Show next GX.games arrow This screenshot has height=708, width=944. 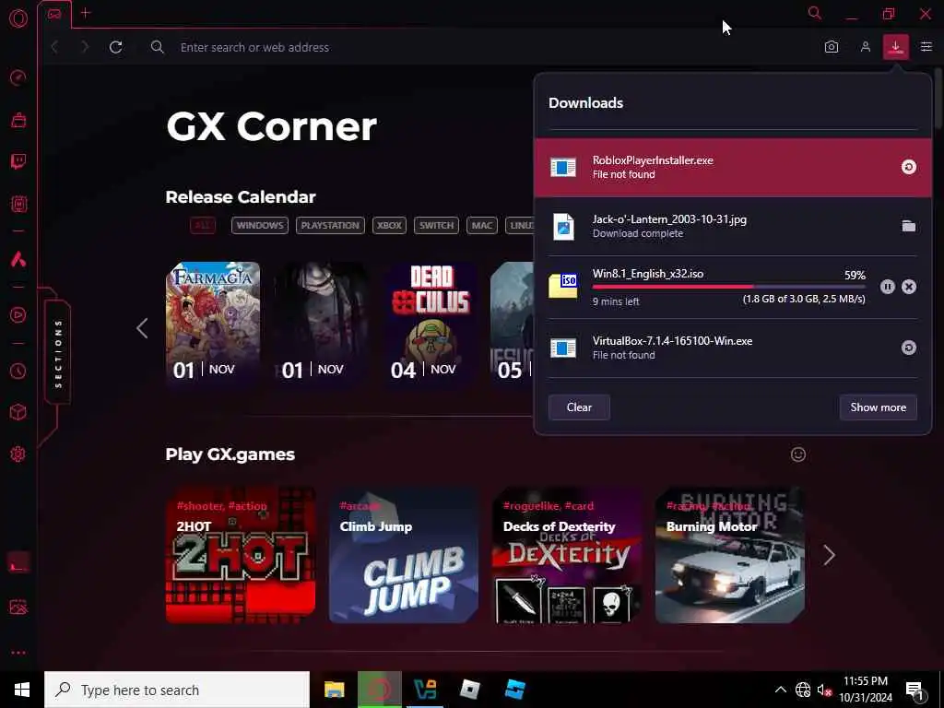pyautogui.click(x=829, y=555)
